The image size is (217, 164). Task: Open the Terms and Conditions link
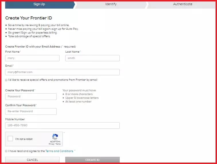point(59,151)
